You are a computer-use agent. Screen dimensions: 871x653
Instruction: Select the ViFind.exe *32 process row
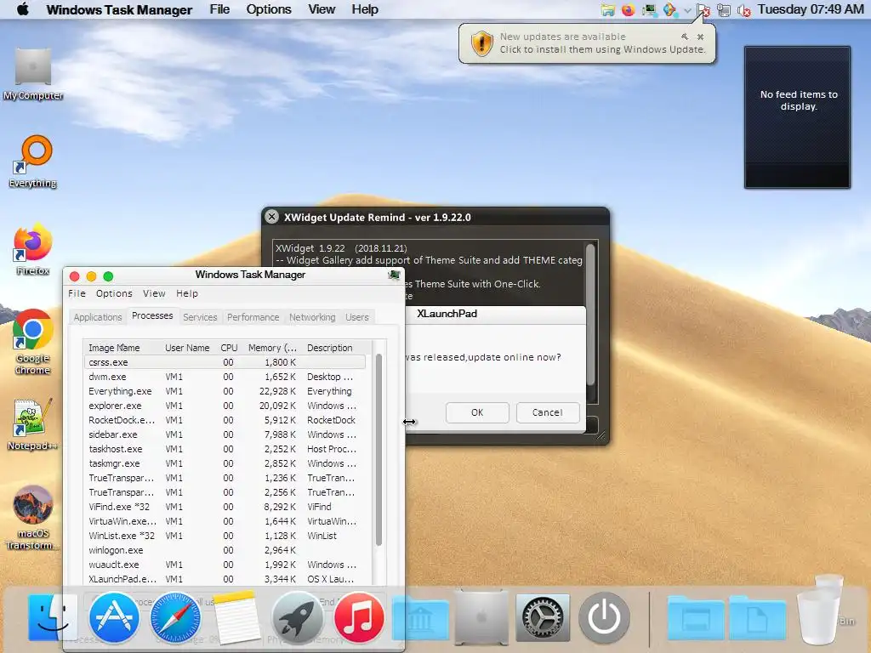225,507
